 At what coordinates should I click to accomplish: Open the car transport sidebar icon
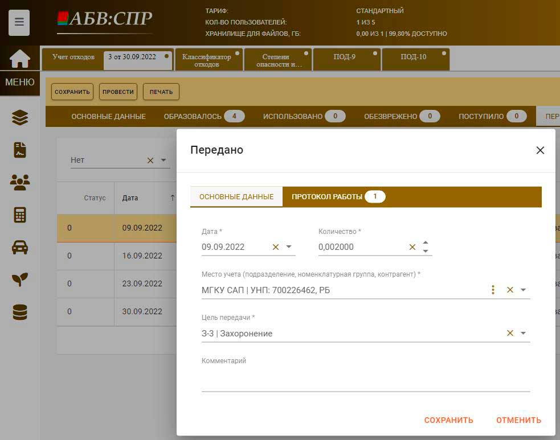(20, 247)
